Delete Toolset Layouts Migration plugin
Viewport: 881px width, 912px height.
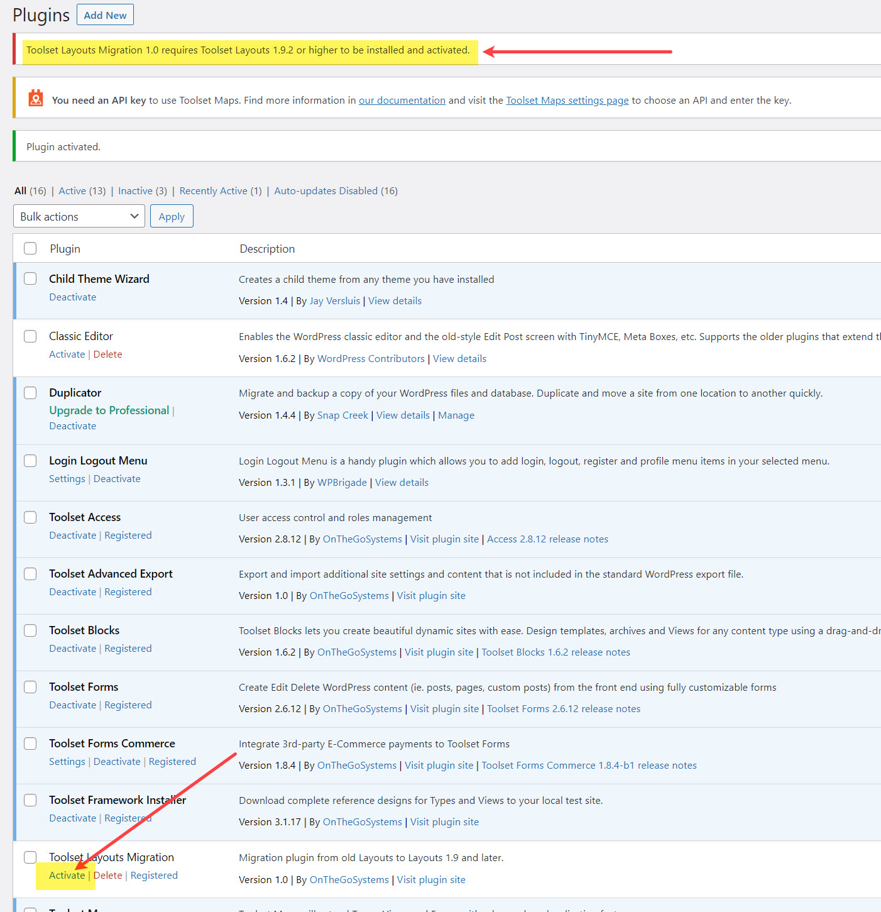(x=108, y=876)
